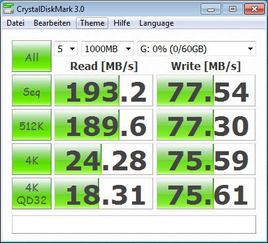Open the test count dropdown showing 5
Viewport: 268px width, 243px height.
point(66,49)
